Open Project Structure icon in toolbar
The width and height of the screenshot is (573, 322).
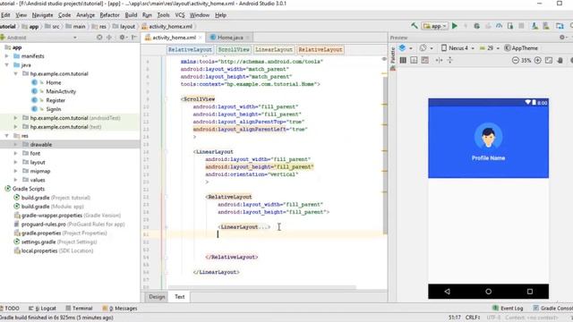coord(560,26)
